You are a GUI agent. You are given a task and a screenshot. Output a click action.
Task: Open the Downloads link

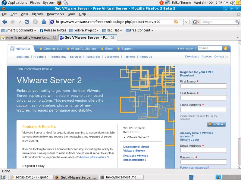coord(192,56)
